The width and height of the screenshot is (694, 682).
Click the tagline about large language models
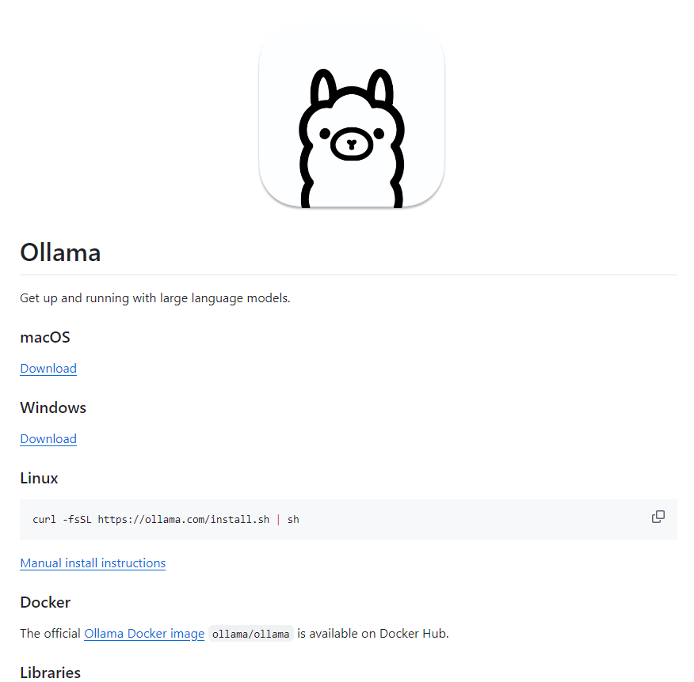point(155,298)
